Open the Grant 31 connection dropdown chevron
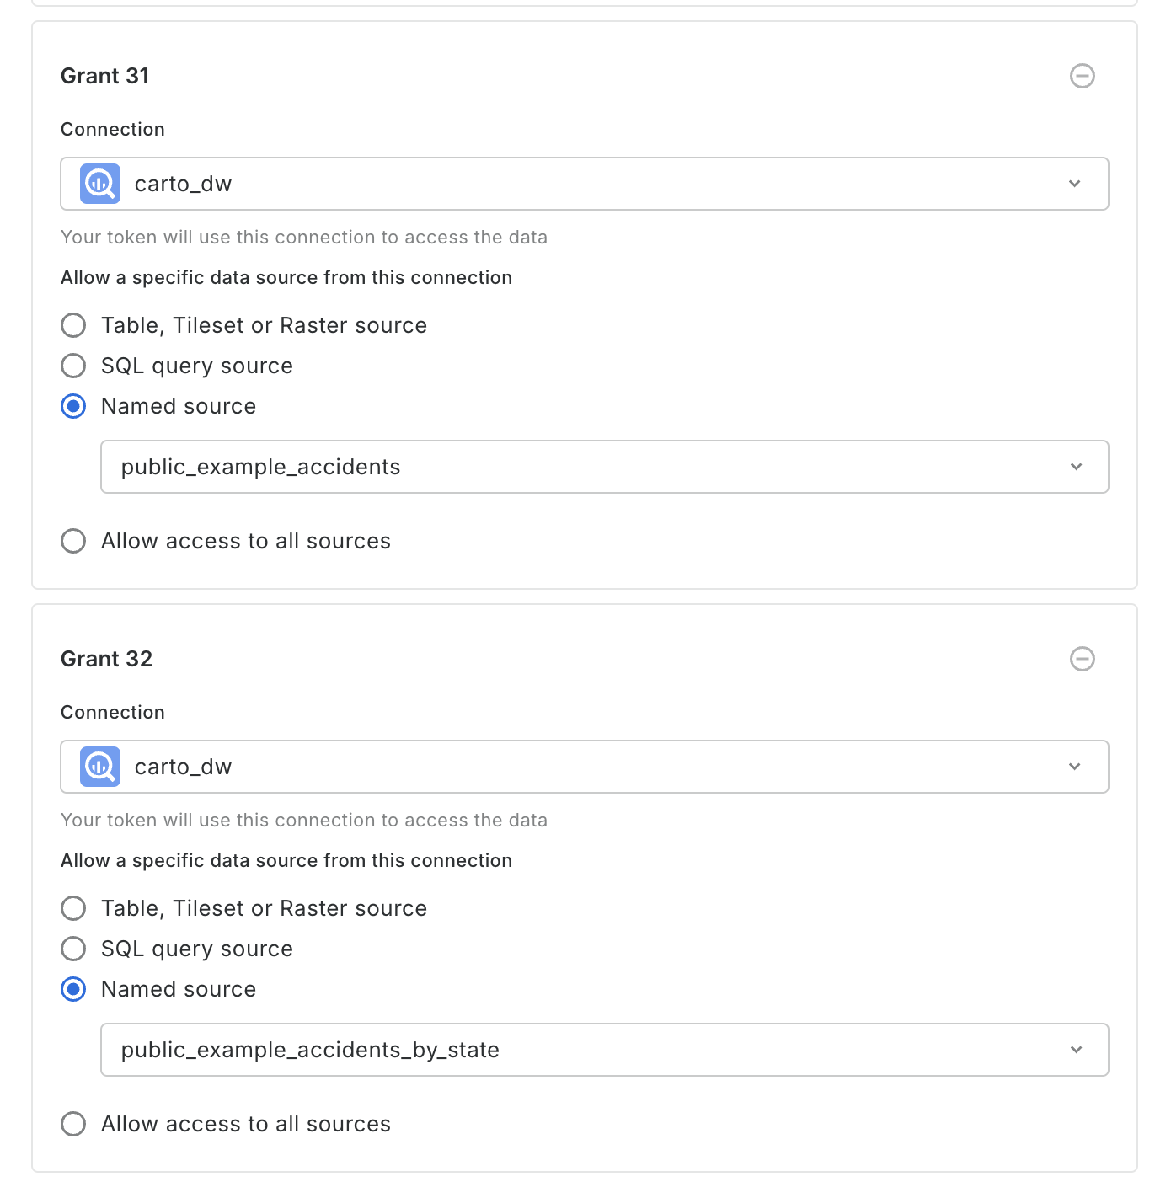The height and width of the screenshot is (1198, 1171). (x=1074, y=184)
